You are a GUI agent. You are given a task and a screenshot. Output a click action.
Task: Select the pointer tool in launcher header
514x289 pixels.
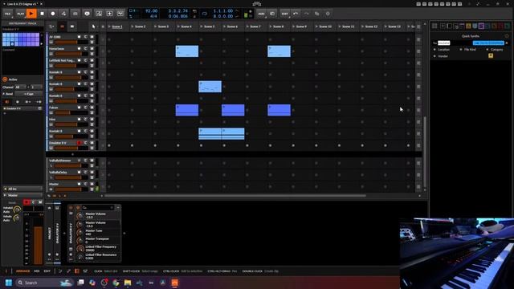coord(93,26)
